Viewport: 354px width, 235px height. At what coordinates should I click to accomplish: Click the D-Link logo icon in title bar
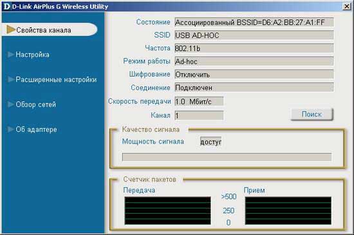[6, 6]
